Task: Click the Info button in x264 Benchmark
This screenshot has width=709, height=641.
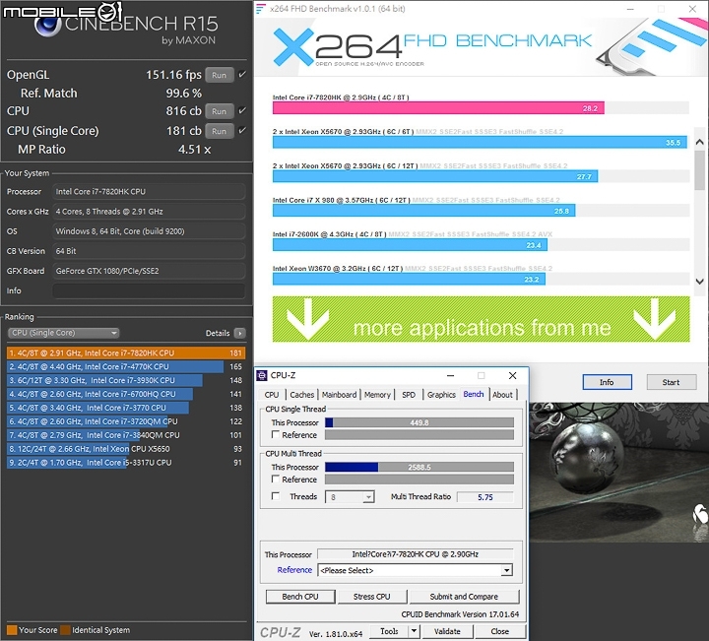Action: click(607, 382)
